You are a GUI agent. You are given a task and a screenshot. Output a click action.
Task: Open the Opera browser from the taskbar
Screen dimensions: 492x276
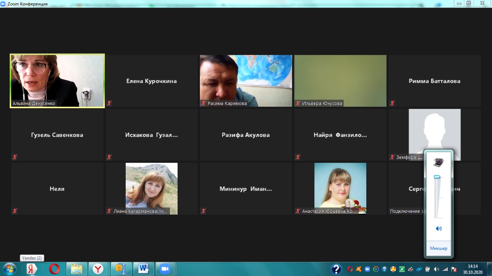pos(54,269)
